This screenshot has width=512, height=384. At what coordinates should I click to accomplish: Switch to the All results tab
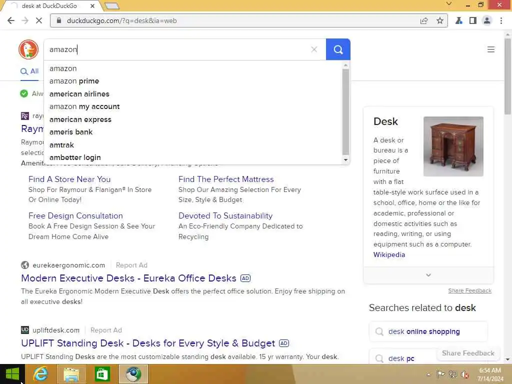coord(29,71)
